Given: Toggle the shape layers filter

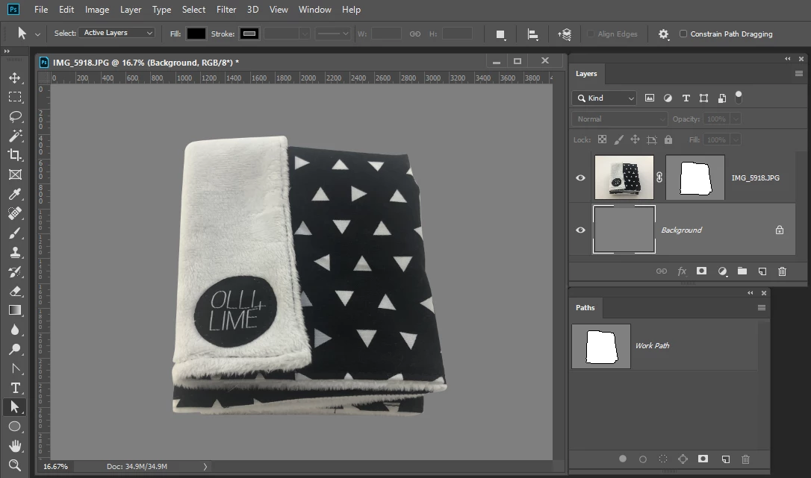Looking at the screenshot, I should [704, 98].
